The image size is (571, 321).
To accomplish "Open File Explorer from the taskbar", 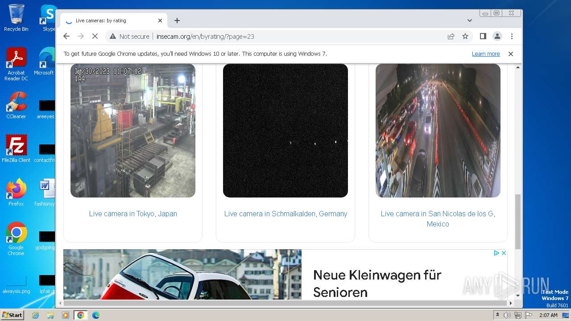I will tap(50, 315).
